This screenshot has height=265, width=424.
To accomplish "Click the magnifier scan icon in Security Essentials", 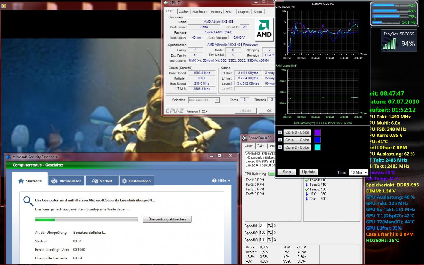I will point(28,201).
